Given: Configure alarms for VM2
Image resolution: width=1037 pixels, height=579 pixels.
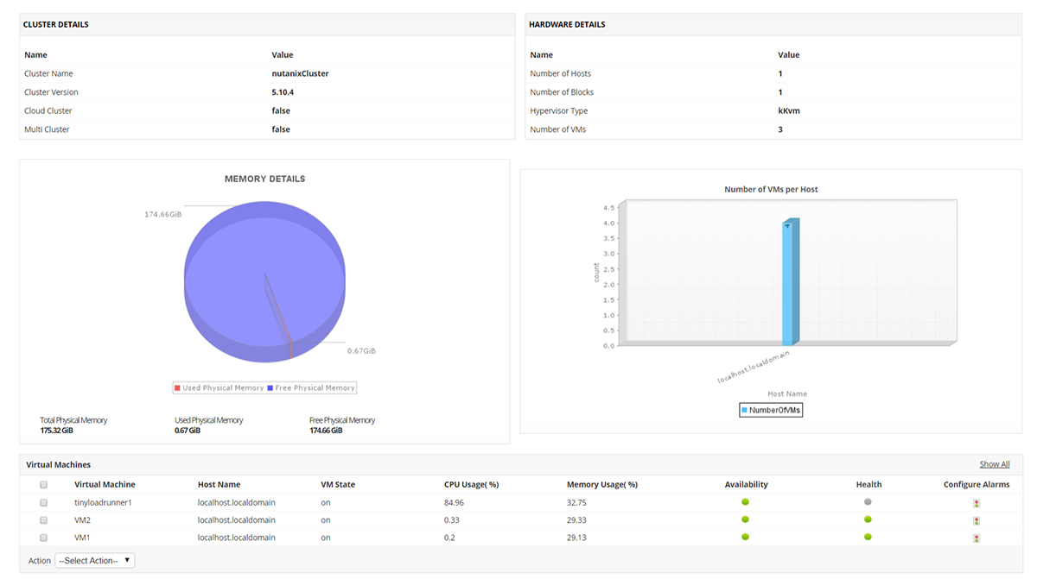Looking at the screenshot, I should point(976,519).
